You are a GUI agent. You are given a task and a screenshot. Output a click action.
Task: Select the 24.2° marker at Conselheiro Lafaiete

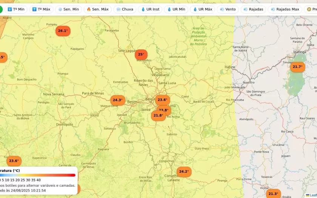183,172
